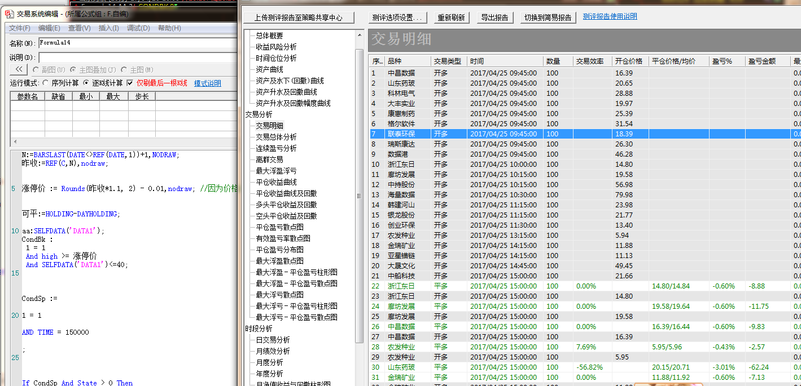
Task: Sort by the 交易效率 column header
Action: [593, 61]
